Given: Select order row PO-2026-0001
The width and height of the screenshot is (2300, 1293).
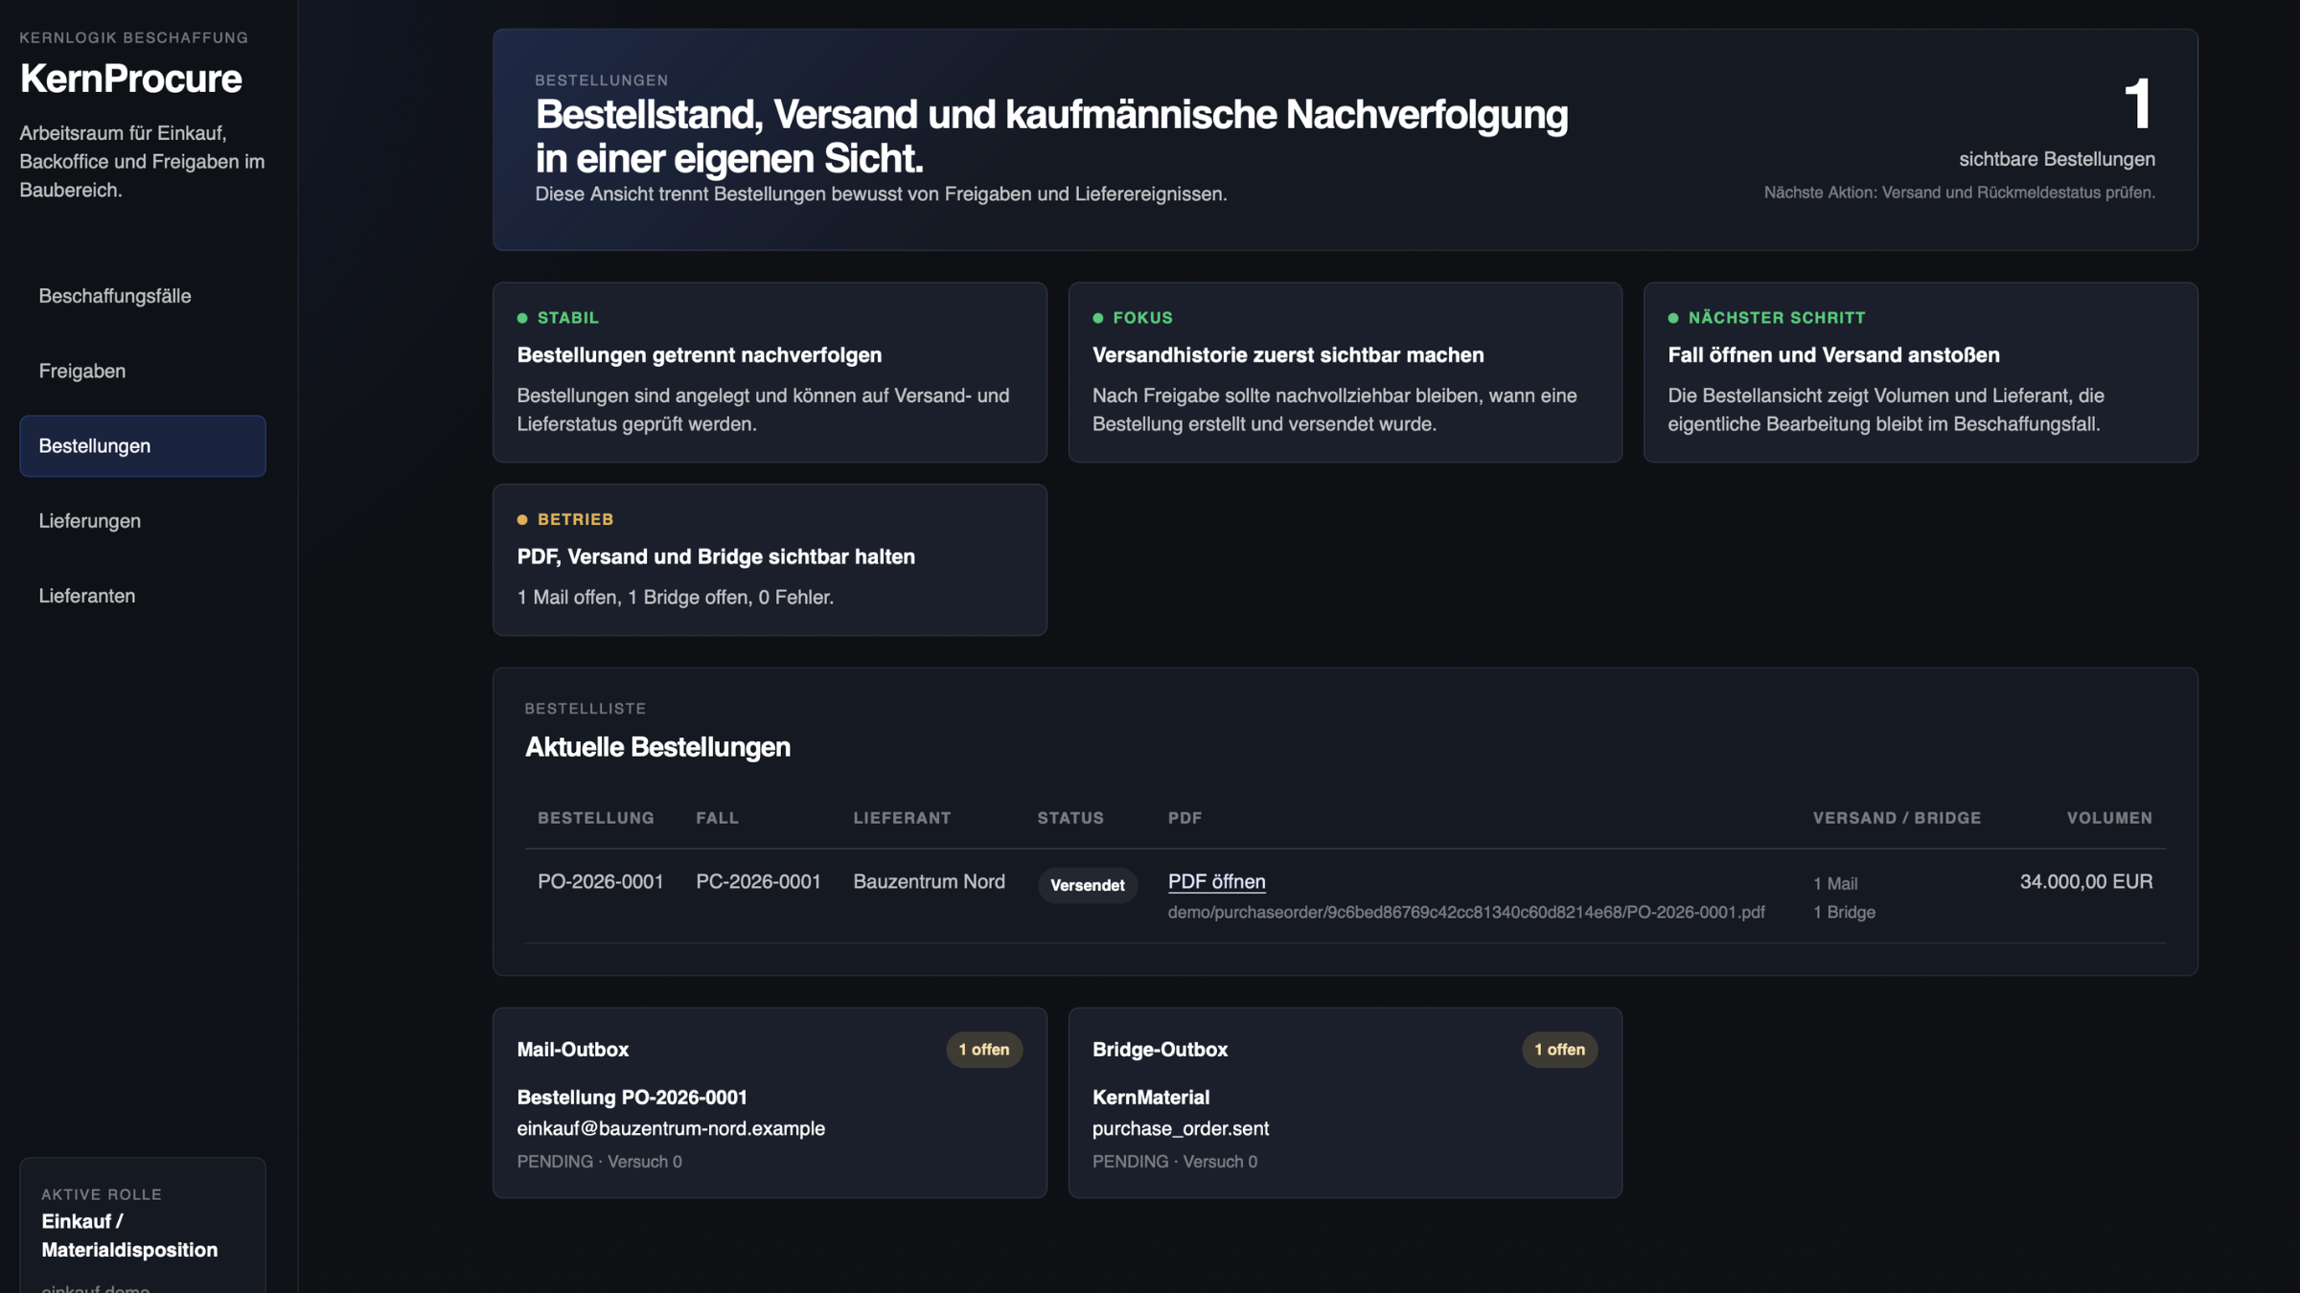Looking at the screenshot, I should coord(601,881).
